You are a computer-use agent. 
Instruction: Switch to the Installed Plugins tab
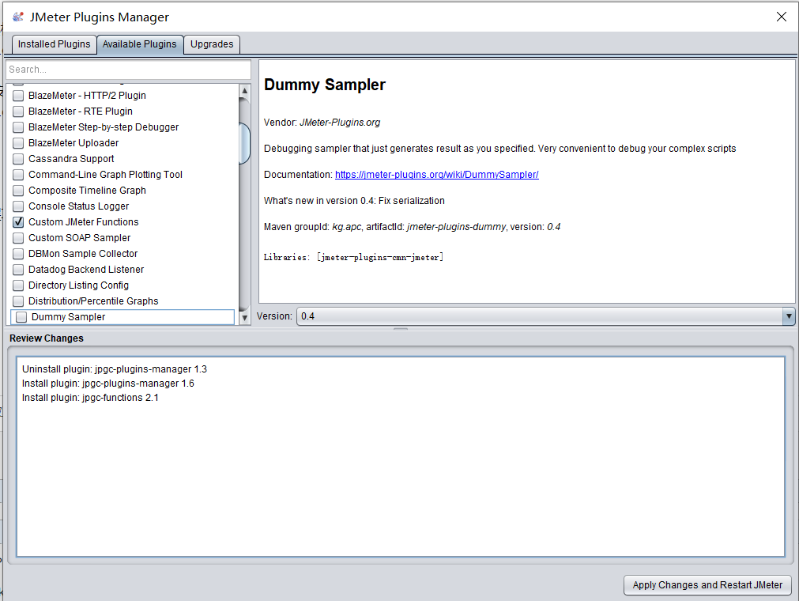[54, 44]
